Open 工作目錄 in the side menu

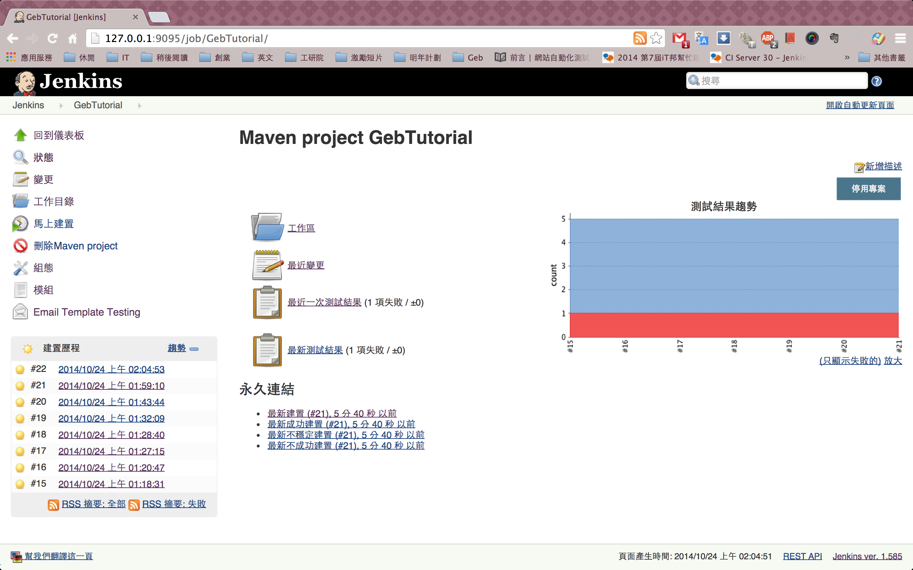[53, 202]
